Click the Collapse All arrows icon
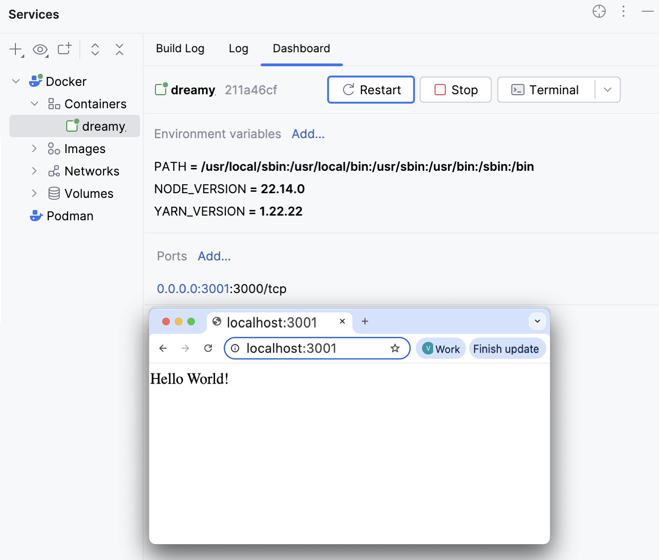Screen dimensions: 659x560 [x=119, y=49]
